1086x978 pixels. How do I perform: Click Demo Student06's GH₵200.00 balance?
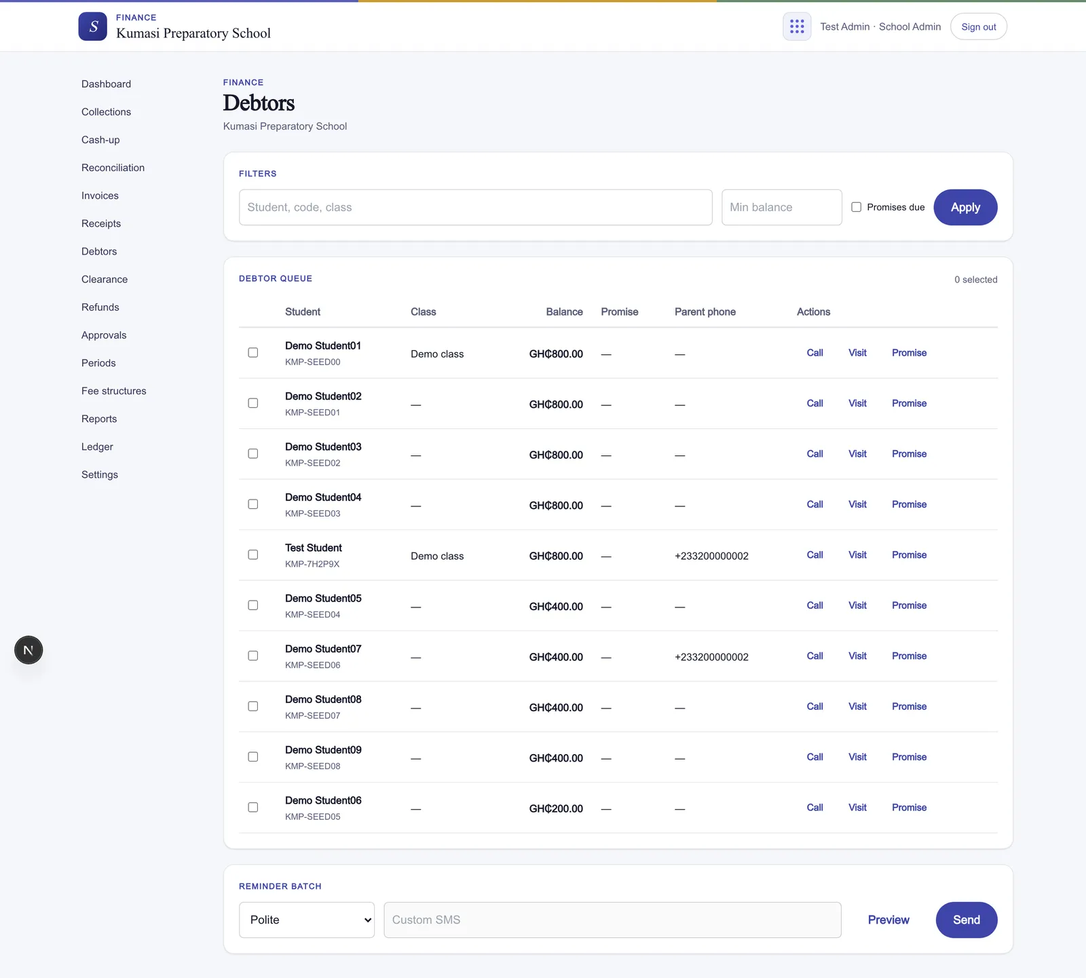(556, 809)
